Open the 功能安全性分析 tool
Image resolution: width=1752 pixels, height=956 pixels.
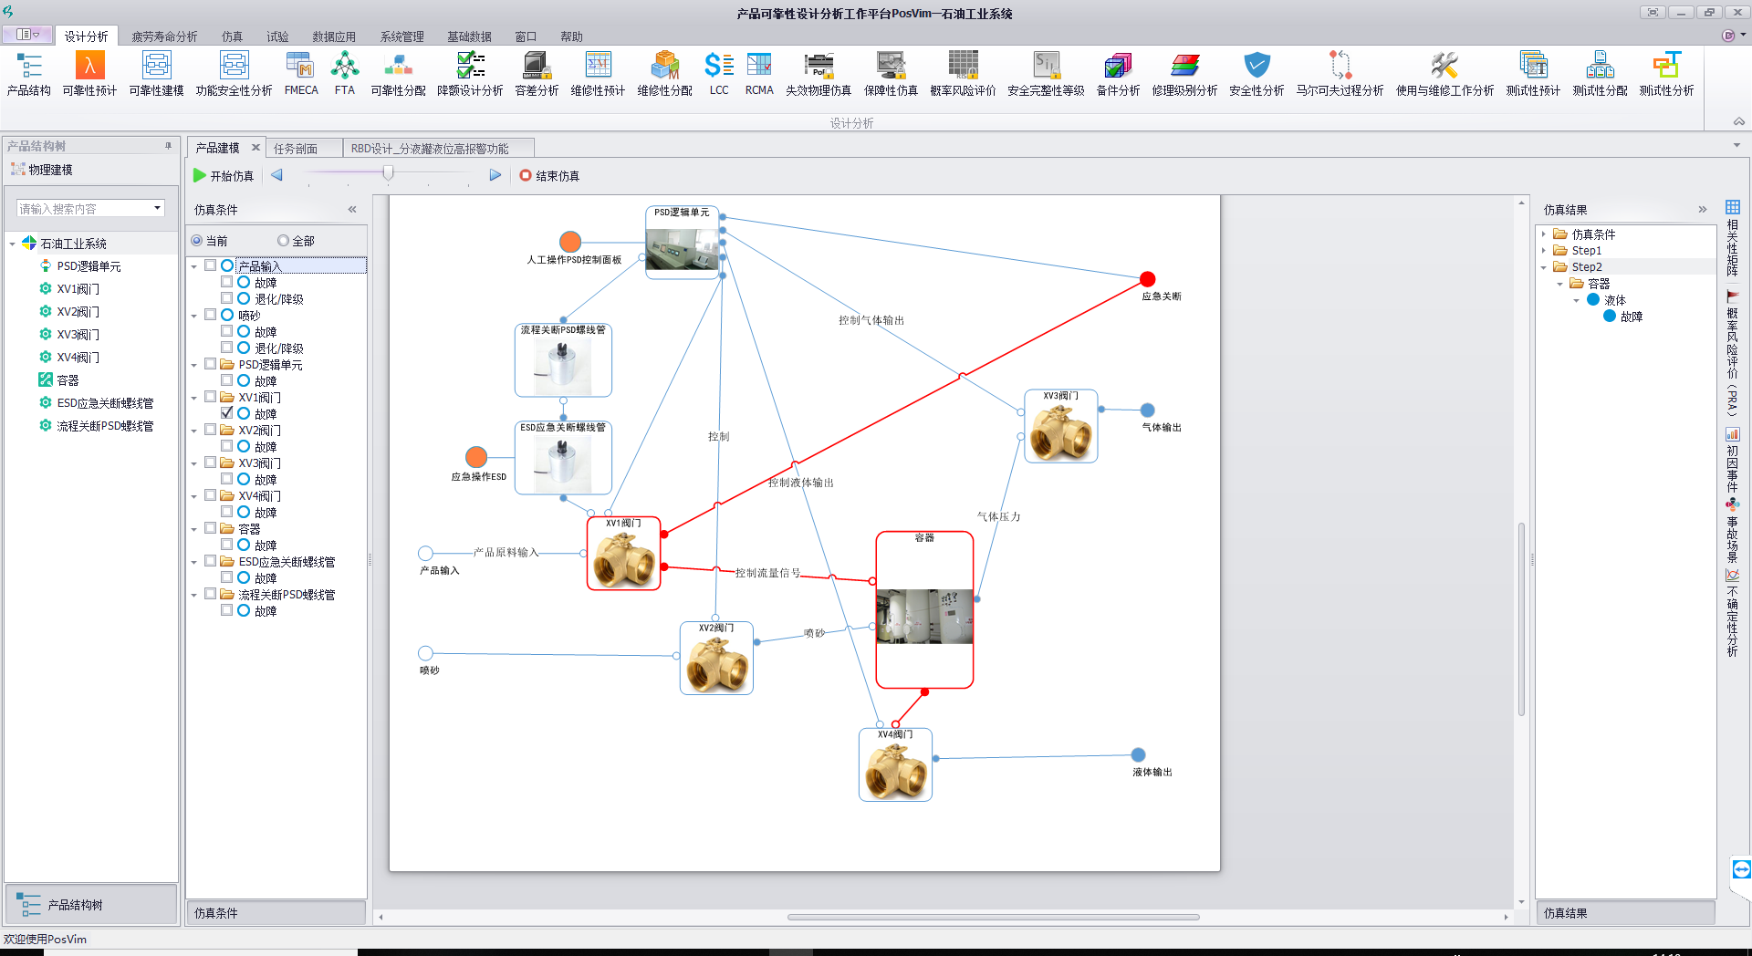pos(234,74)
